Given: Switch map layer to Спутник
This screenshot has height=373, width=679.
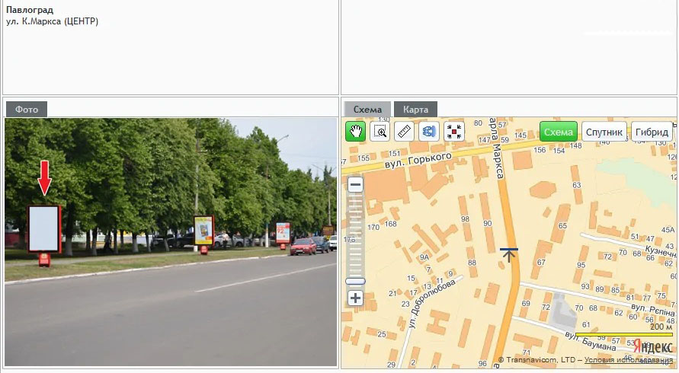Looking at the screenshot, I should coord(604,132).
